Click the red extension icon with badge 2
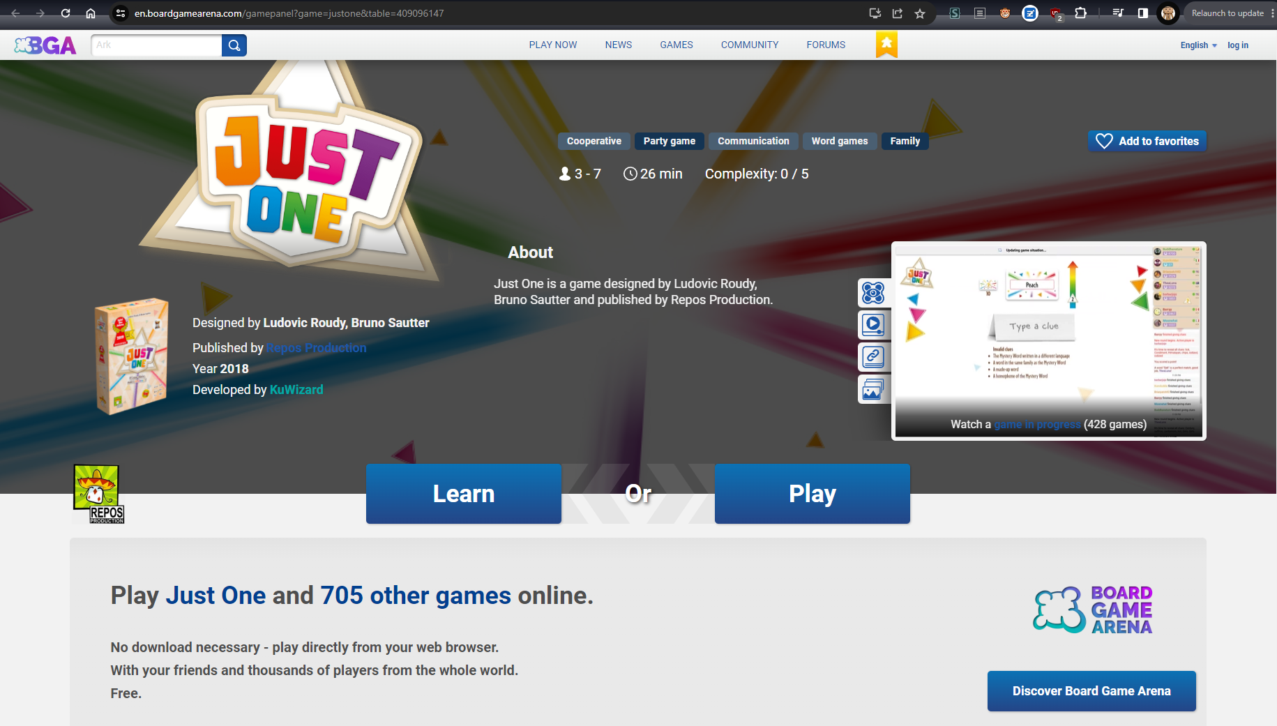The image size is (1277, 726). pos(1056,14)
